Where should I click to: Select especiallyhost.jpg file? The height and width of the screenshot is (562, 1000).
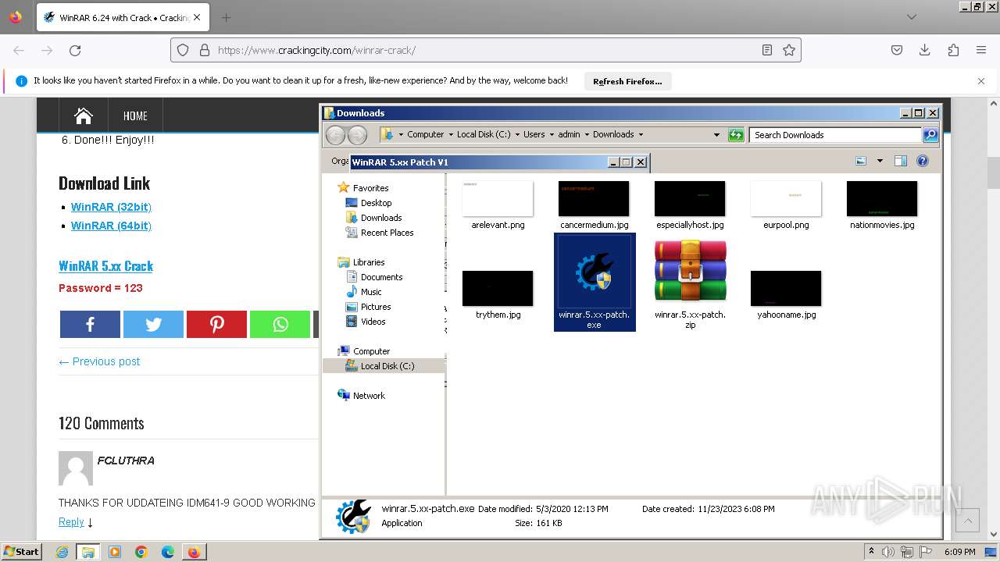pyautogui.click(x=690, y=205)
